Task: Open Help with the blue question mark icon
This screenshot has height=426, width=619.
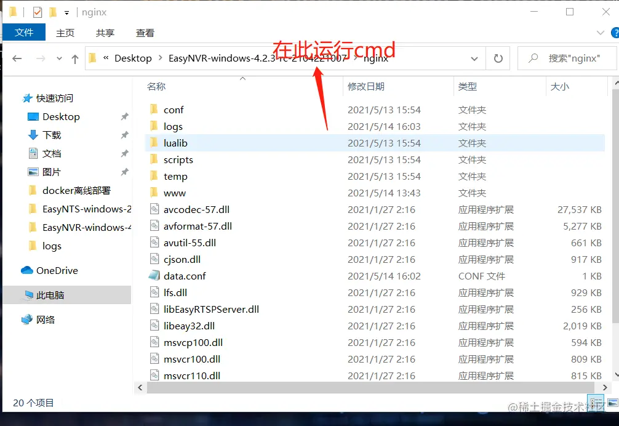Action: click(x=615, y=33)
